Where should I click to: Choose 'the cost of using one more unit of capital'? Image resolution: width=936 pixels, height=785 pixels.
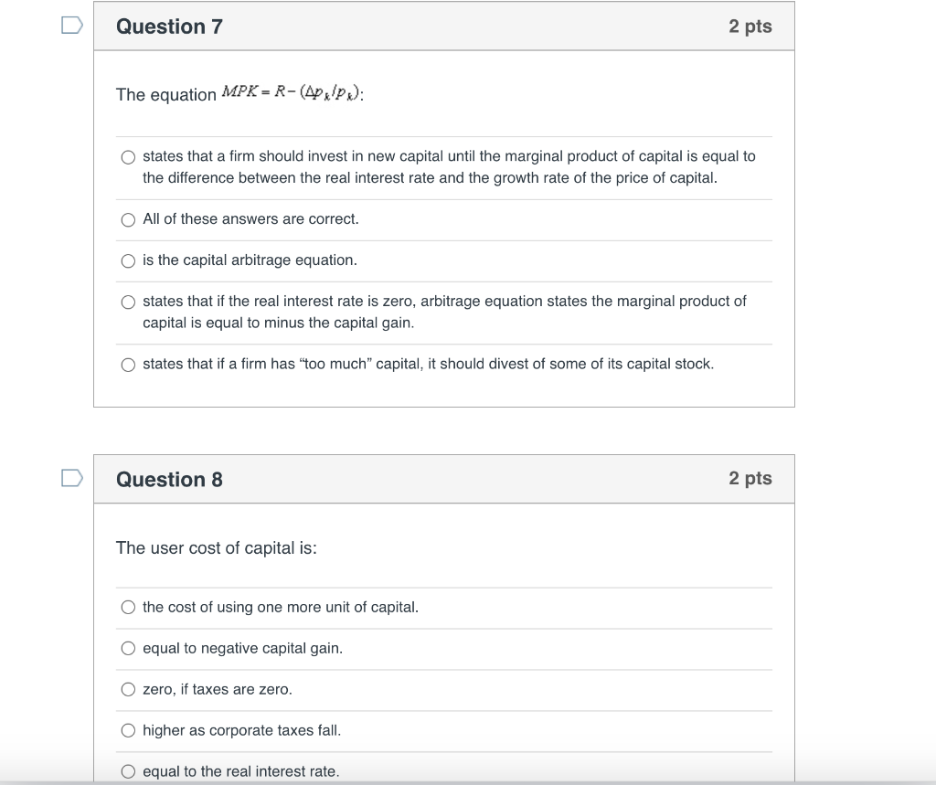128,607
